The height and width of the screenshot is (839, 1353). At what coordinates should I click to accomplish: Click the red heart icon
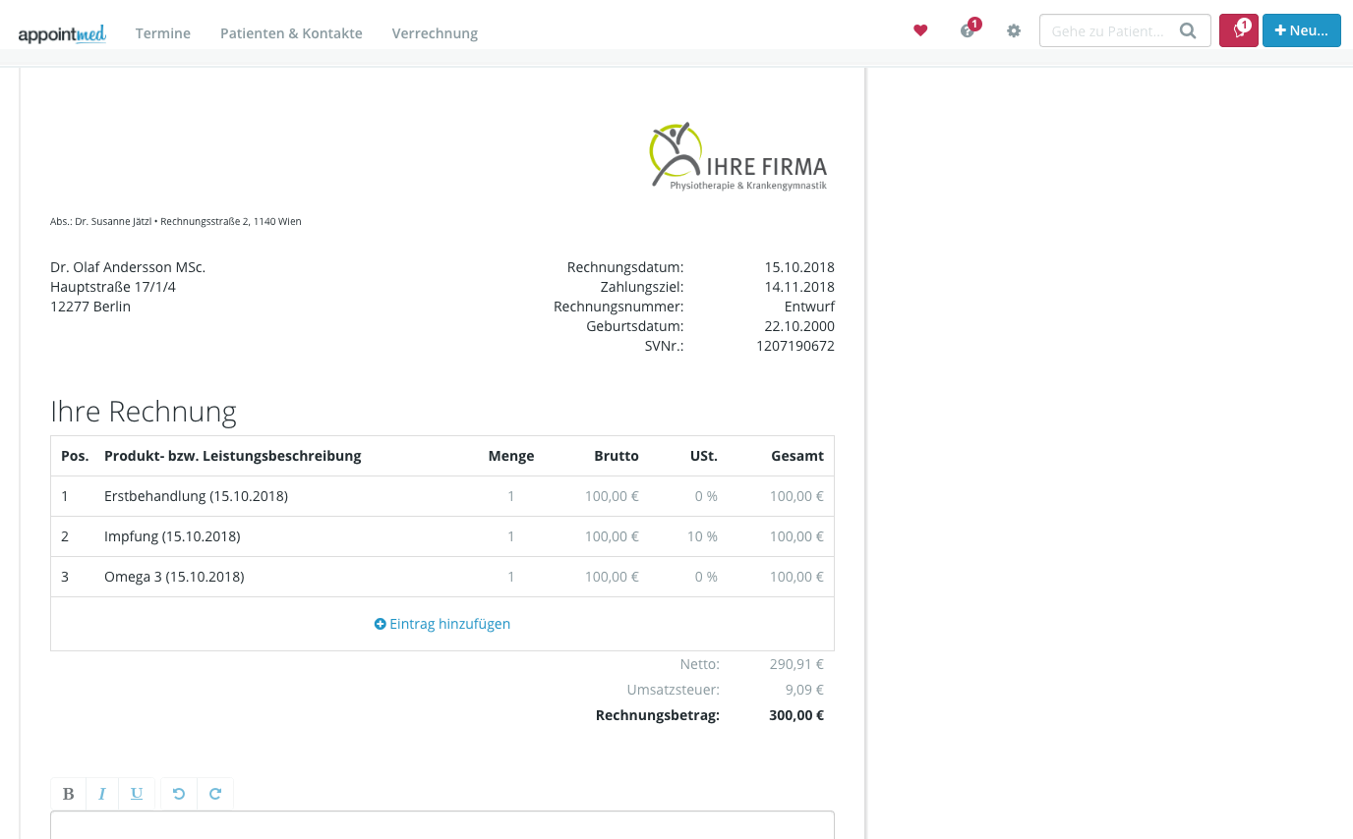[x=920, y=30]
